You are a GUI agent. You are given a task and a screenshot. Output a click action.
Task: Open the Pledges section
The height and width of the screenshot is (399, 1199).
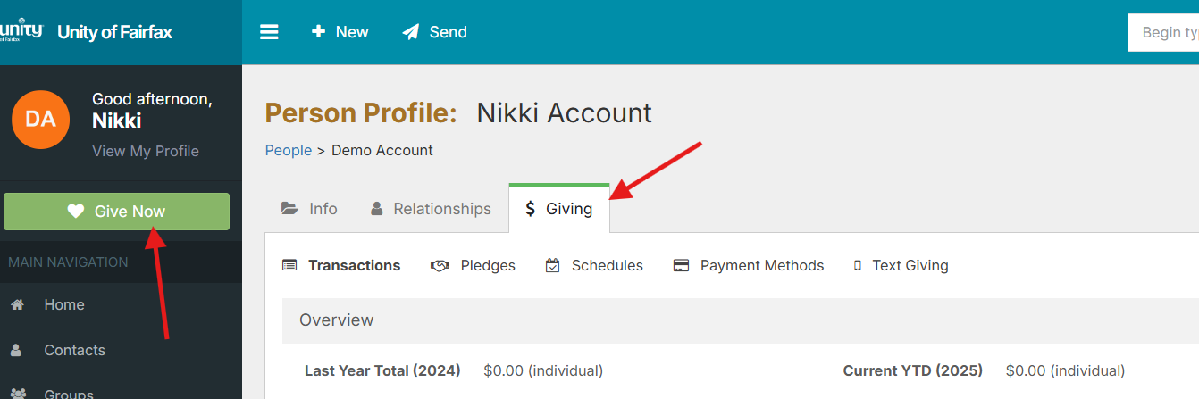[473, 265]
